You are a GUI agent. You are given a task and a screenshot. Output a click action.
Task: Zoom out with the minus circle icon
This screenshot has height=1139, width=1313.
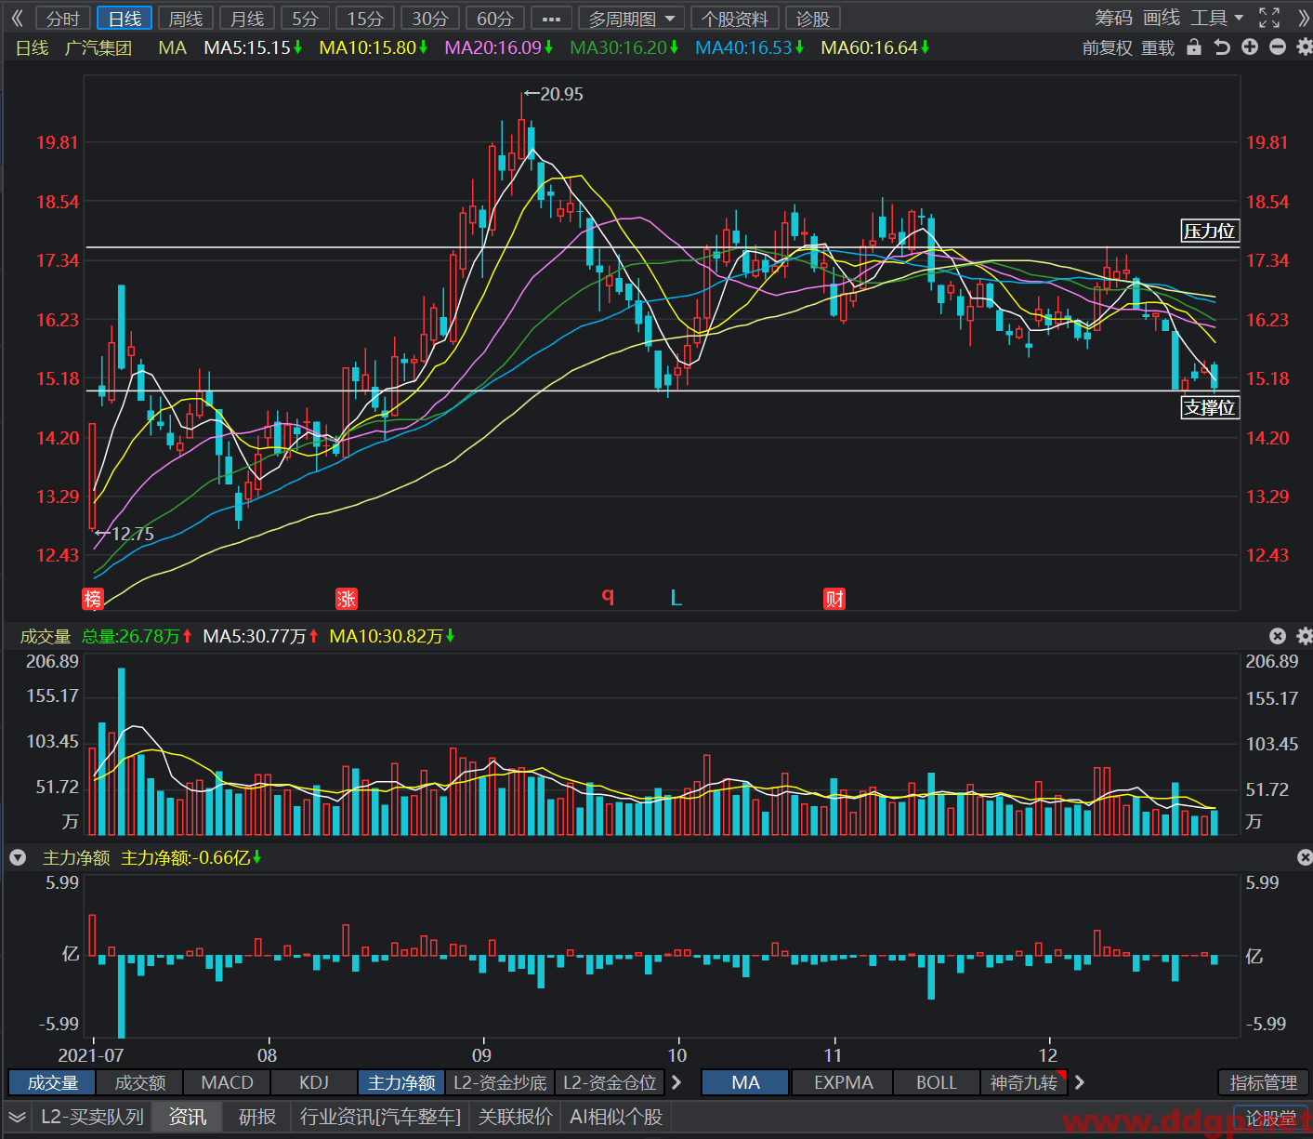(x=1278, y=47)
